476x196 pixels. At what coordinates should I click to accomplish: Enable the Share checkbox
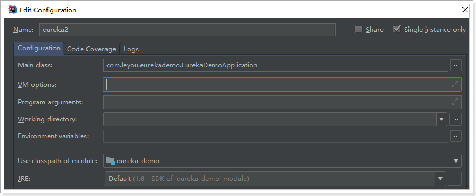(x=359, y=30)
